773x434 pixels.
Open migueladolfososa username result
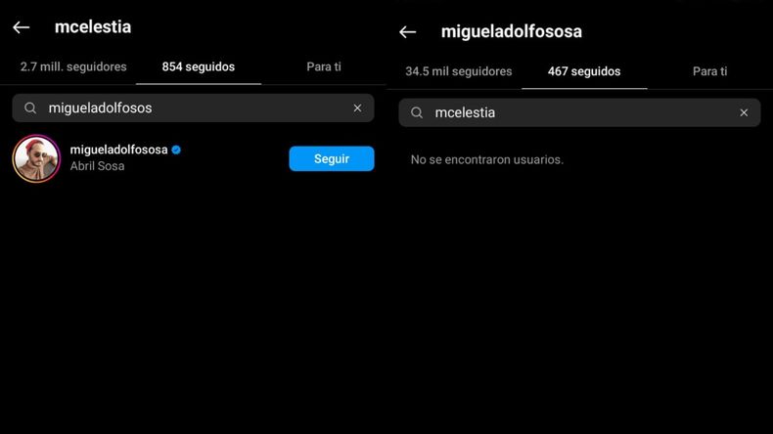pyautogui.click(x=118, y=150)
